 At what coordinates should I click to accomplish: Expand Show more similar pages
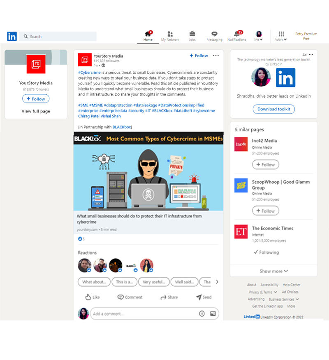pos(273,271)
